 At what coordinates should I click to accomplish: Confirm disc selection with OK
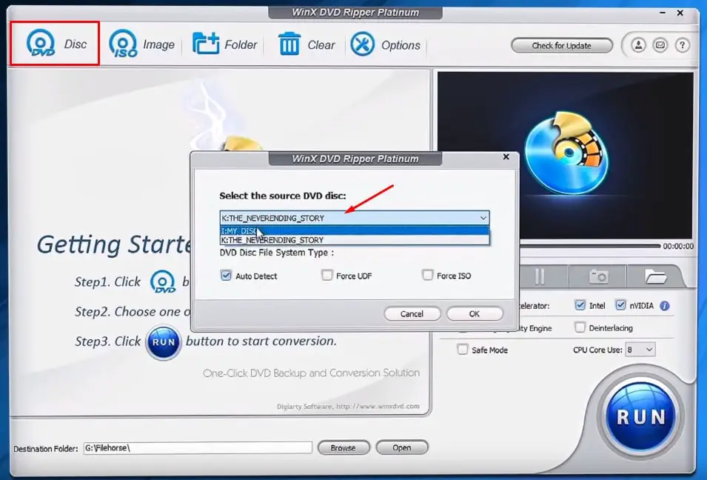(475, 313)
